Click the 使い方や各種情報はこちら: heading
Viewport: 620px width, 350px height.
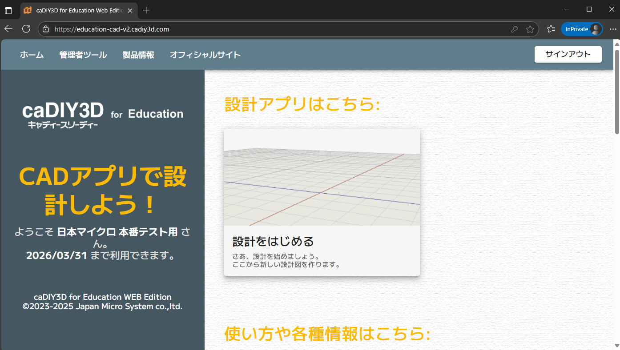[327, 334]
